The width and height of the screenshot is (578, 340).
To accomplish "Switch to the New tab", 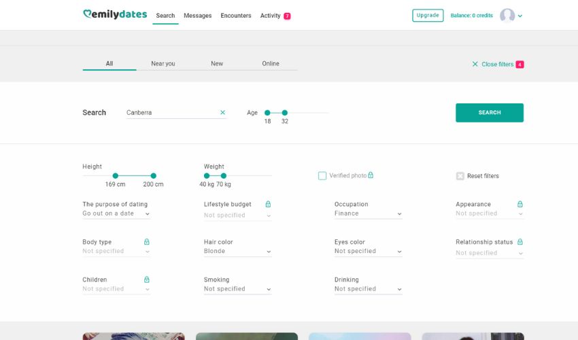I will [x=217, y=63].
